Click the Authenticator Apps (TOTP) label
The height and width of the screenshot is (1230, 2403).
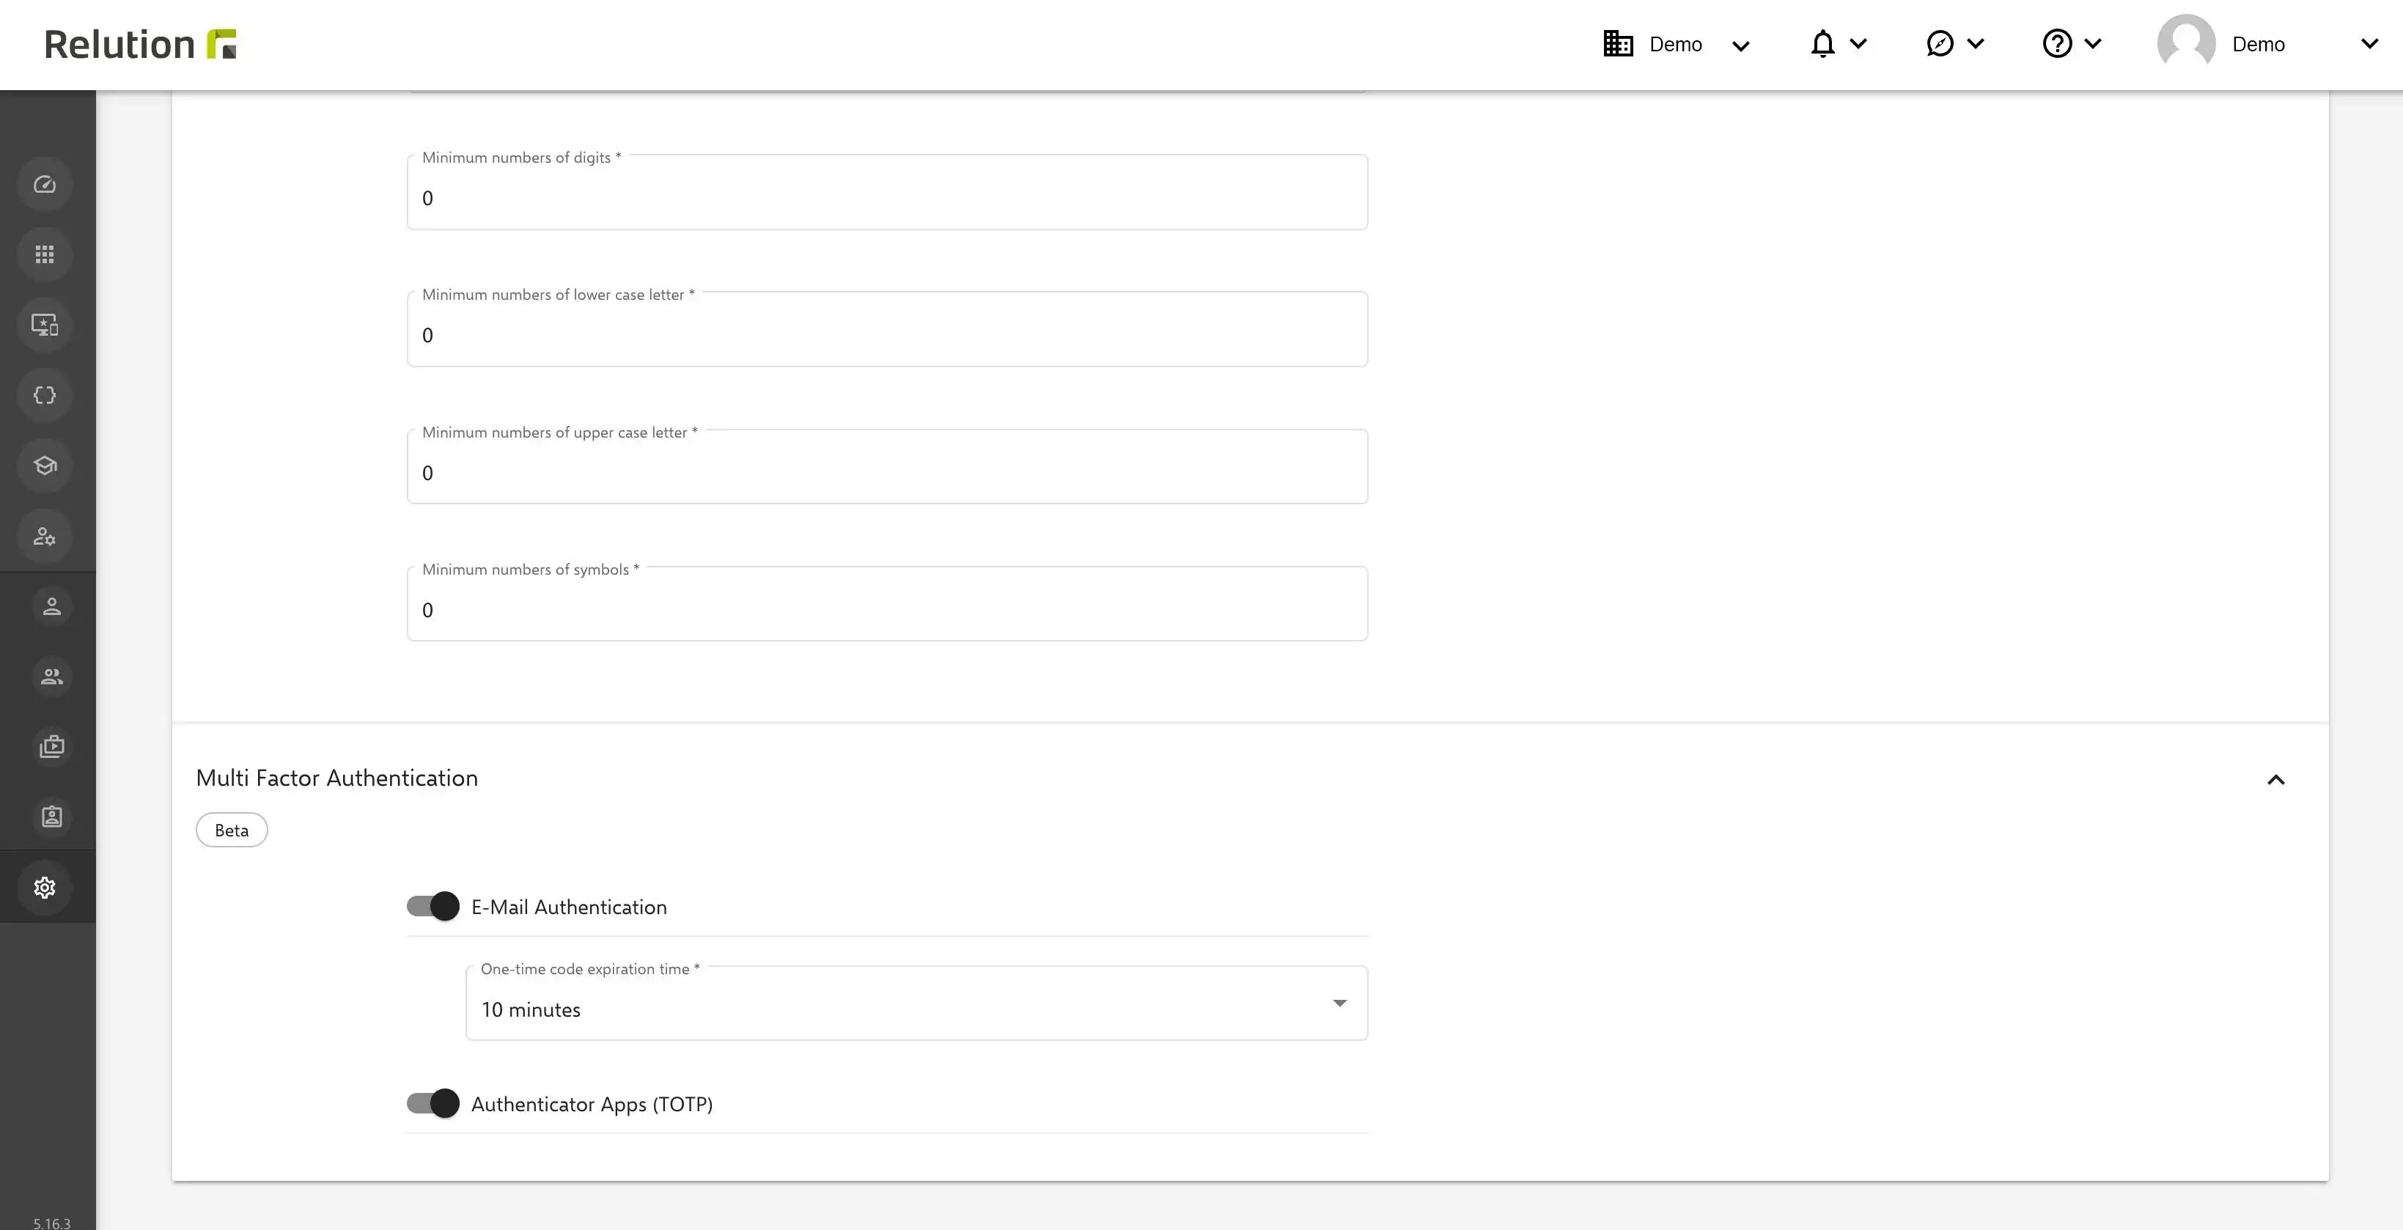592,1104
